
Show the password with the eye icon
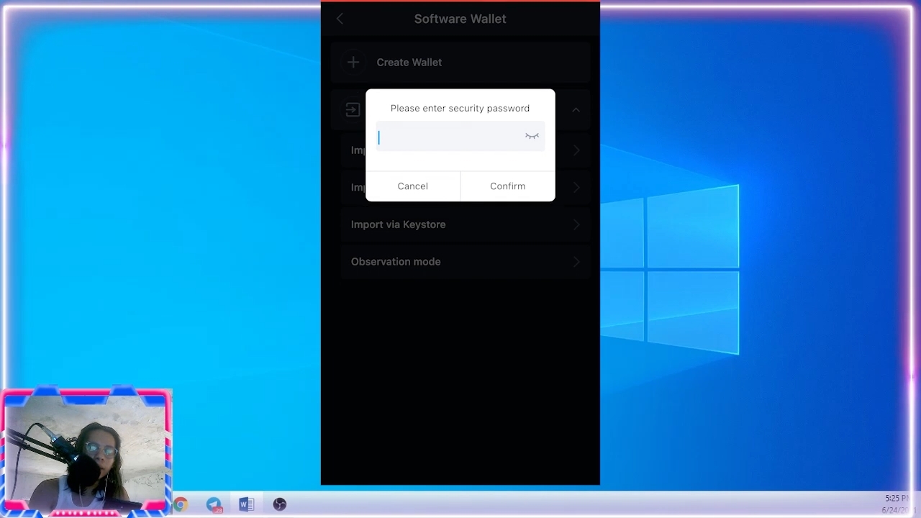[532, 137]
